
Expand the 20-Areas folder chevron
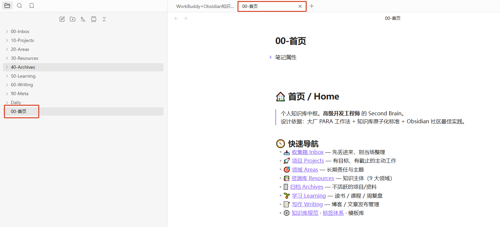pyautogui.click(x=7, y=49)
